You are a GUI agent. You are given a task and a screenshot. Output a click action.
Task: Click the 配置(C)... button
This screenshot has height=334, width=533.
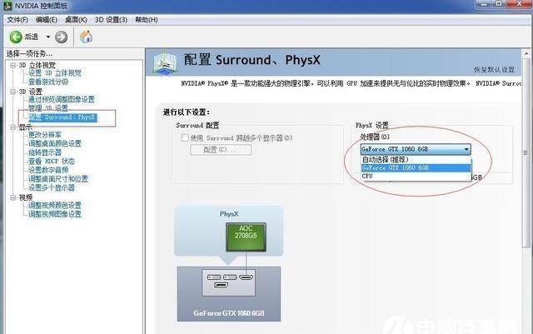click(x=221, y=150)
